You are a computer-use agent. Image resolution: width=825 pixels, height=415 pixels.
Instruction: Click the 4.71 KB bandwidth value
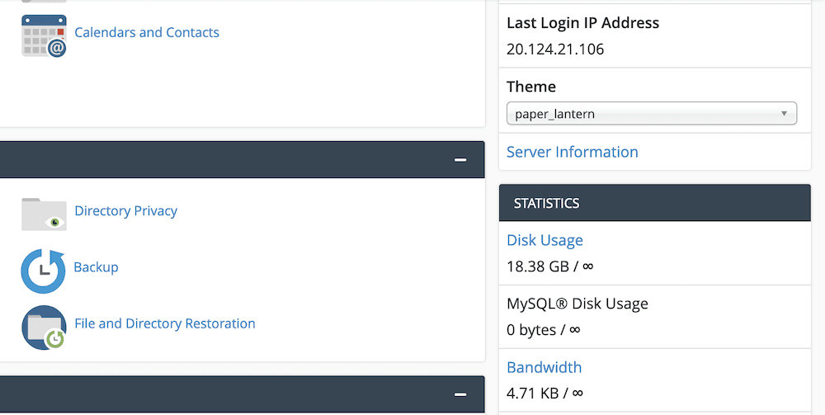544,393
